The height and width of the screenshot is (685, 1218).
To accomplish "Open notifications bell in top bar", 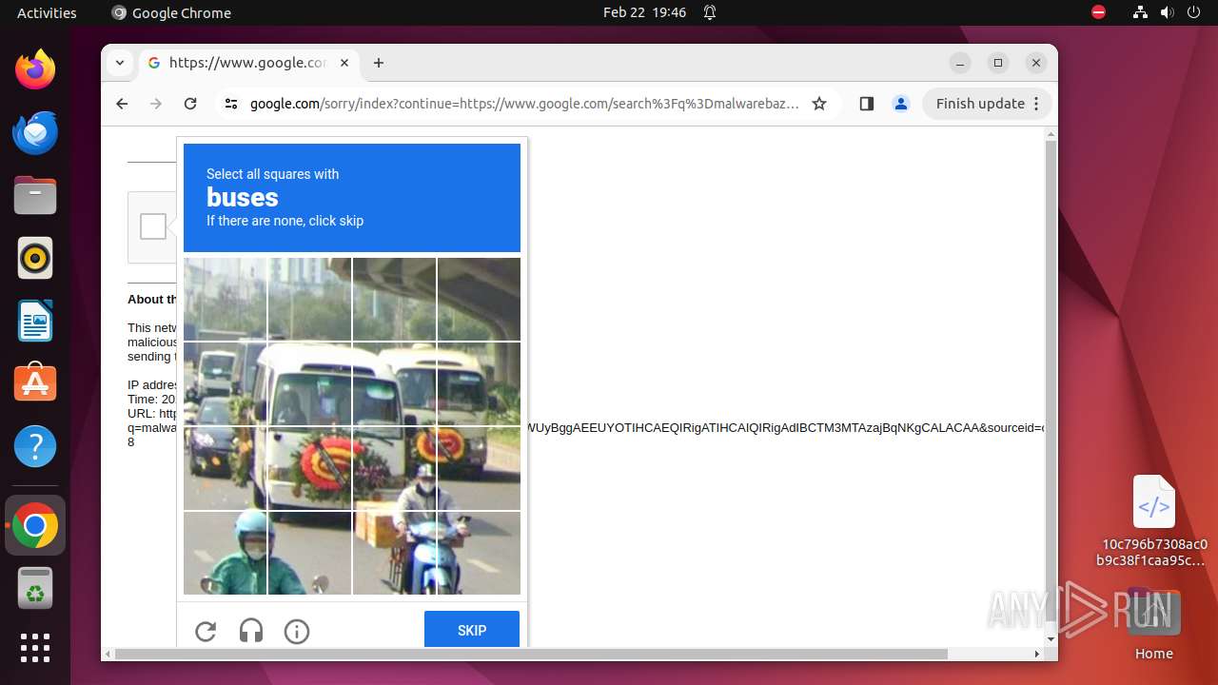I will coord(710,12).
